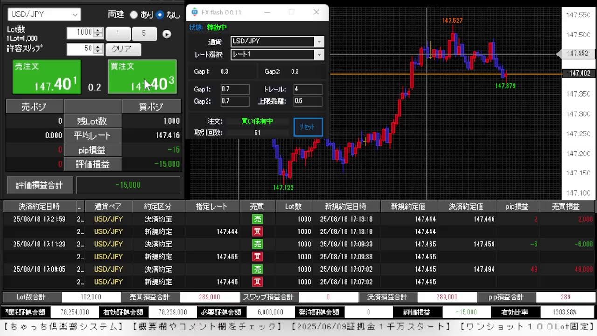Click the クリア button
Image resolution: width=597 pixels, height=336 pixels.
point(123,49)
